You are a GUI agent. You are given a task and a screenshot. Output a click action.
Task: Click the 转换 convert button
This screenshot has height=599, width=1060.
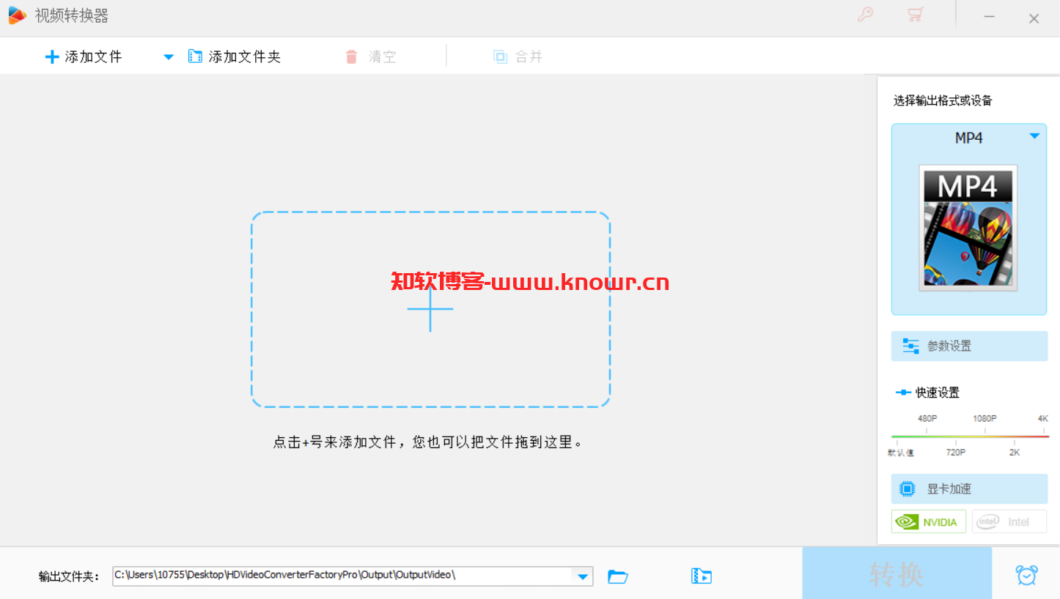point(897,573)
